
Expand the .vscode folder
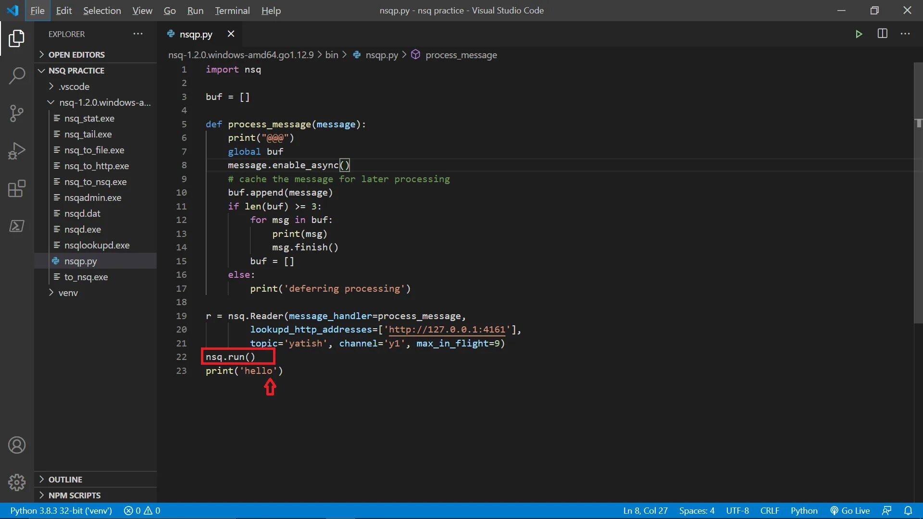click(x=74, y=86)
